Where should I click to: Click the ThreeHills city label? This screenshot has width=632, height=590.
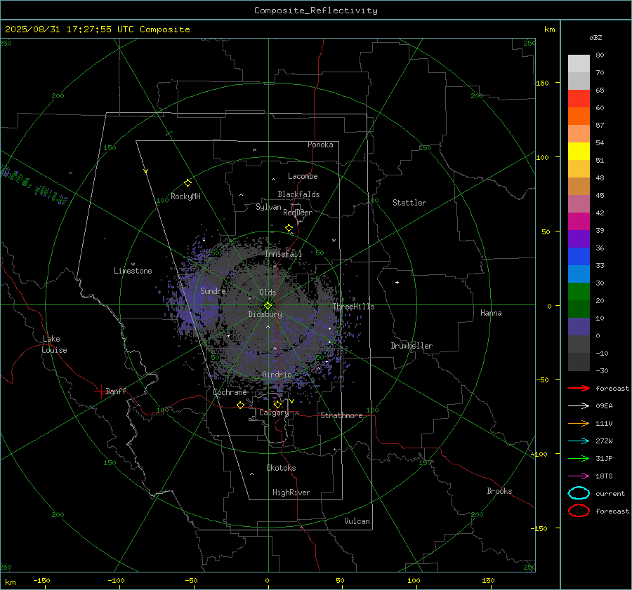[x=353, y=307]
